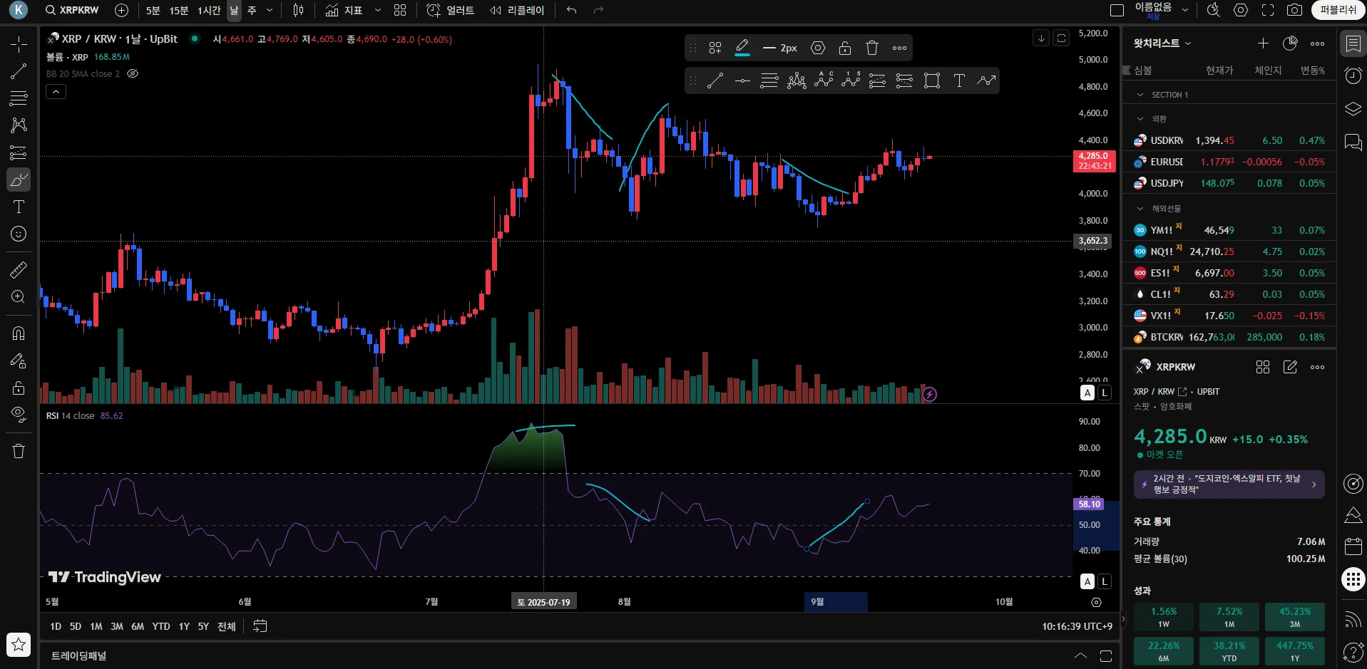
Task: Switch to 5분 interval
Action: [x=153, y=10]
